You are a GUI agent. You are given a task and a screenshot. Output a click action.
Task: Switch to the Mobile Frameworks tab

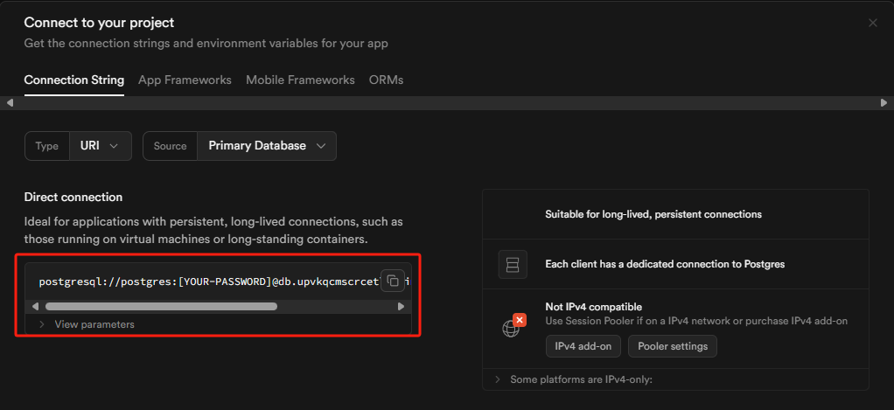(300, 80)
